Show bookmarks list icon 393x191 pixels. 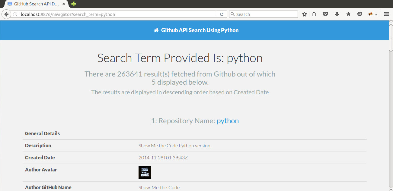pos(314,14)
